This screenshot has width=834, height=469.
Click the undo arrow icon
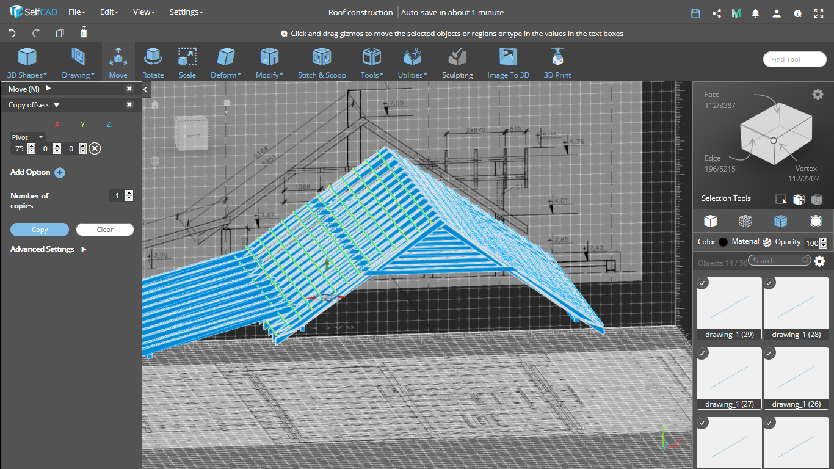(12, 33)
